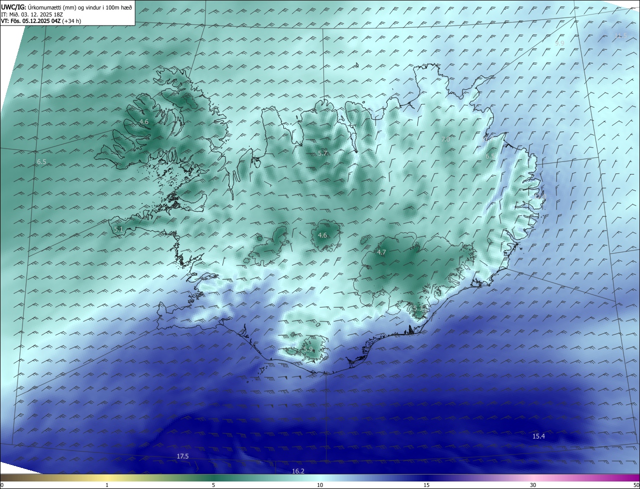Viewport: 640px width, 489px height.
Task: Click the 7.0 value in northeast Iceland
Action: (445, 139)
